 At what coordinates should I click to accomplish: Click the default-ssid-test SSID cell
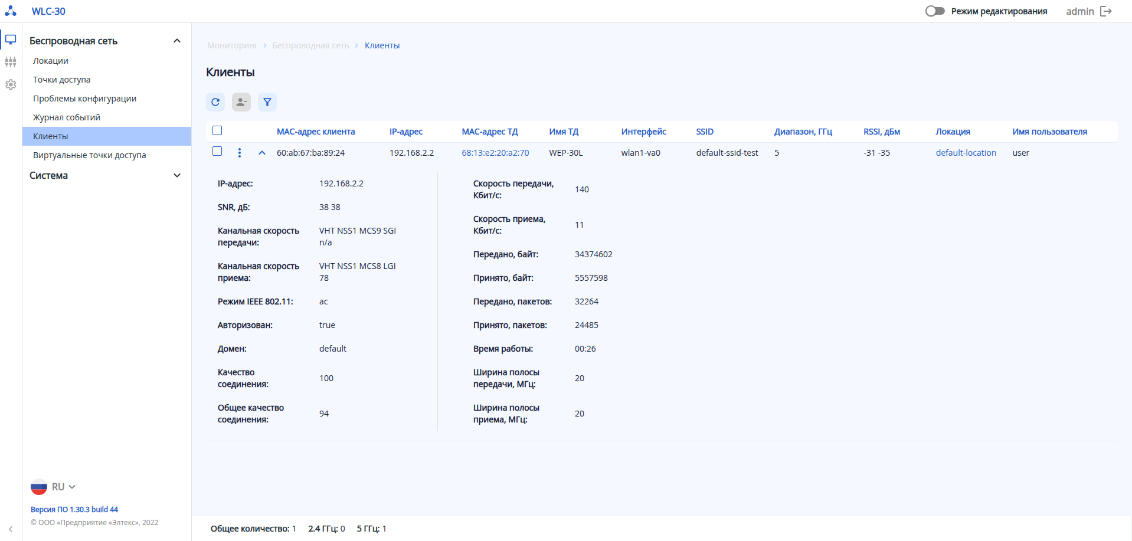(727, 153)
